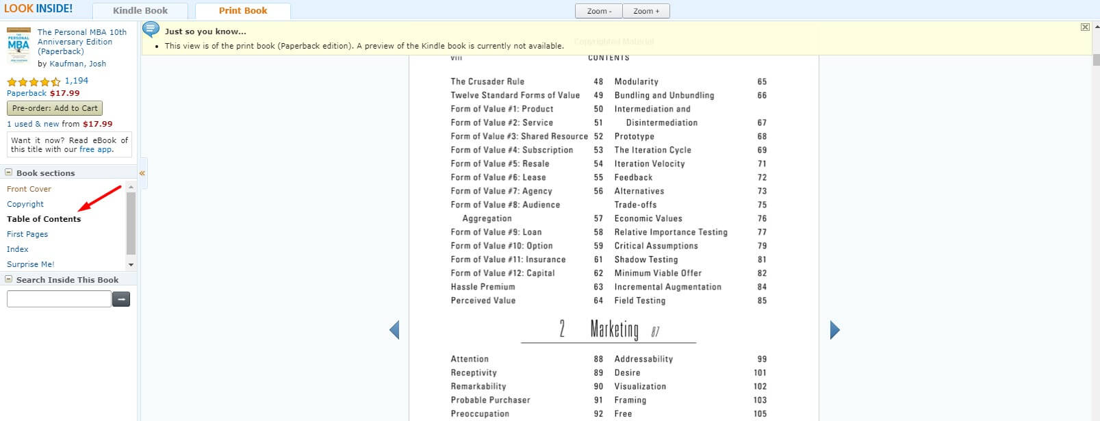
Task: Open the 1,194 reviews link
Action: 77,81
